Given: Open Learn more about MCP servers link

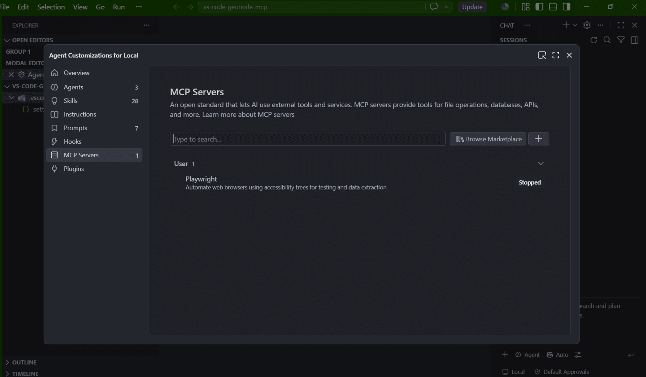Looking at the screenshot, I should (x=248, y=114).
